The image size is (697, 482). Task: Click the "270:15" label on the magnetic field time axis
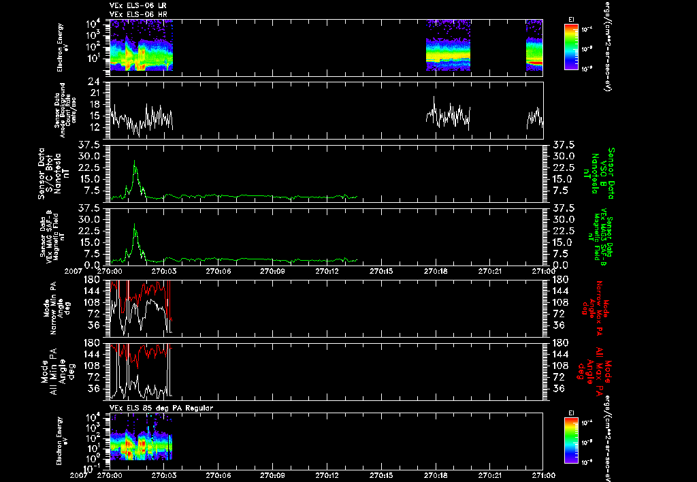pos(381,271)
